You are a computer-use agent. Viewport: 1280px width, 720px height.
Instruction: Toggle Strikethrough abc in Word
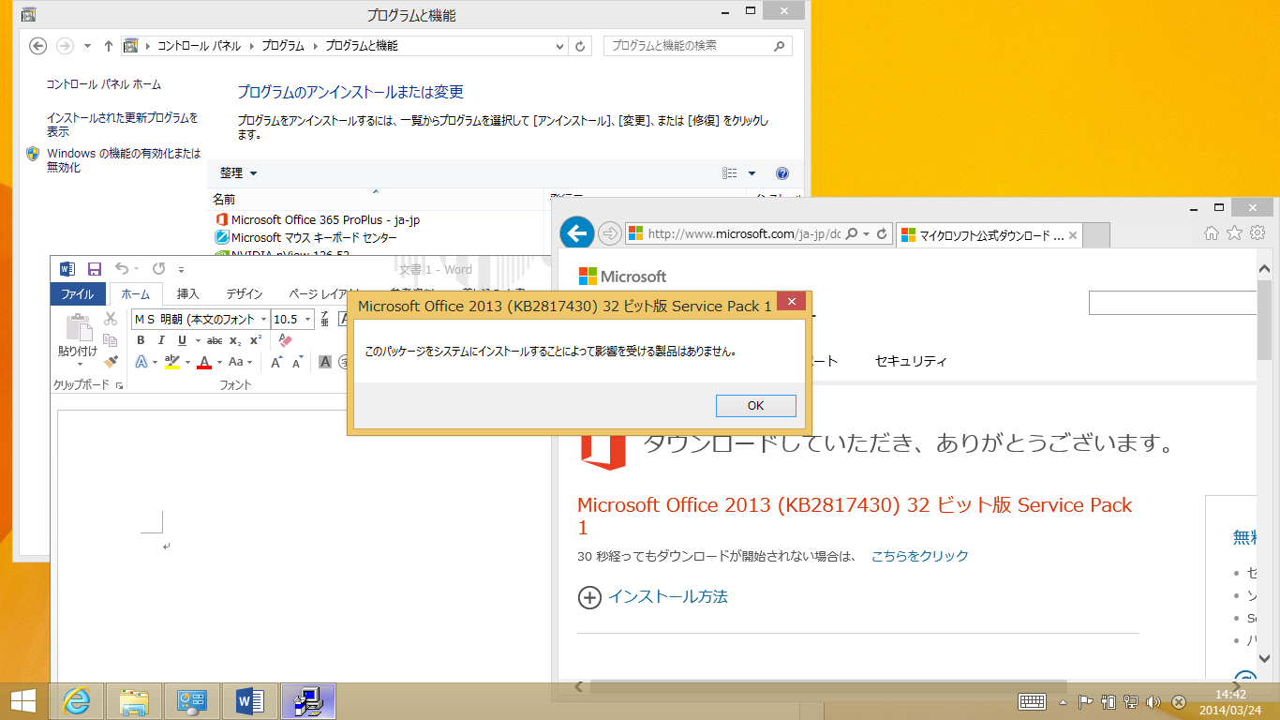coord(215,340)
